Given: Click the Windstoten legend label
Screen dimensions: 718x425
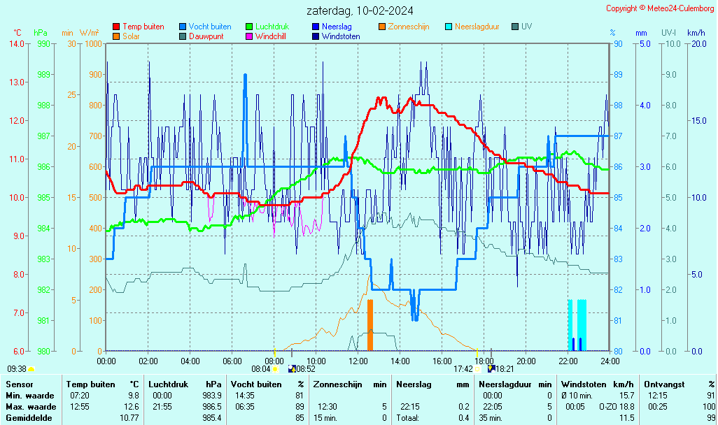Looking at the screenshot, I should pos(341,36).
